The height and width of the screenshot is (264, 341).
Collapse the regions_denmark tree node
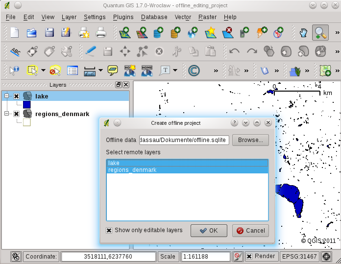click(x=6, y=113)
